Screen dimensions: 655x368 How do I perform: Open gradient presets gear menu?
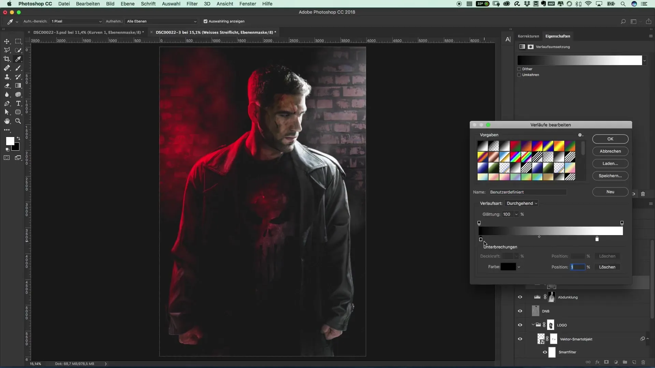coord(580,135)
